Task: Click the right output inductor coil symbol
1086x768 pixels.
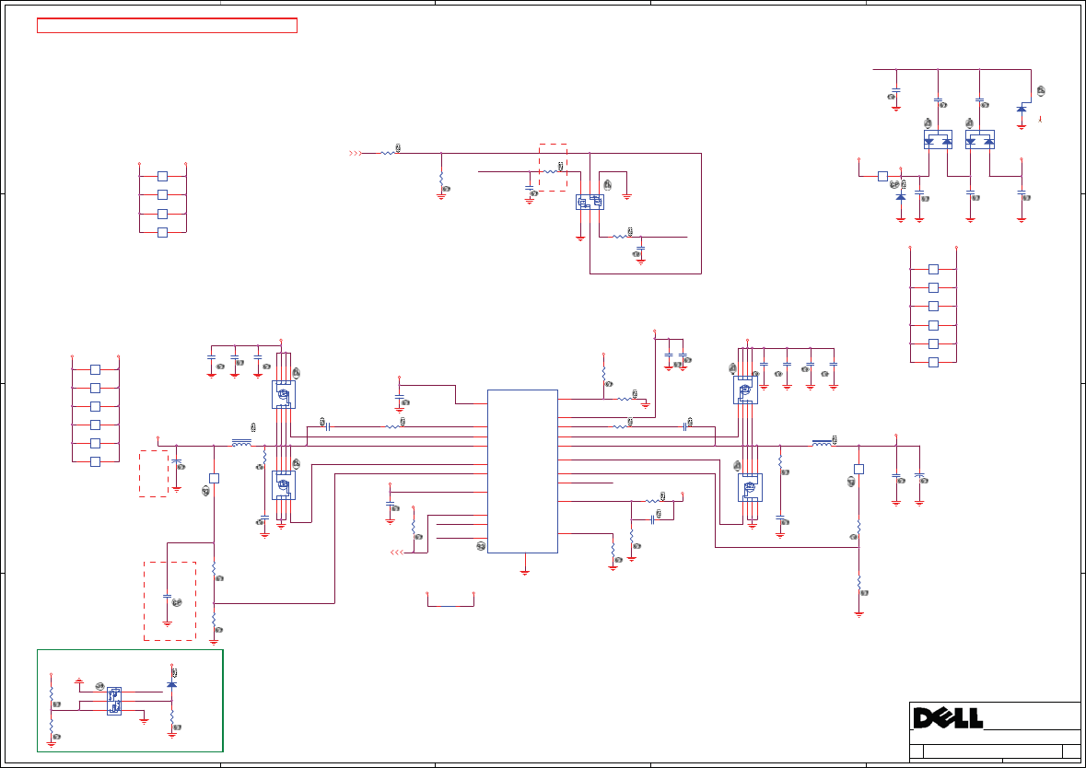Action: point(823,443)
